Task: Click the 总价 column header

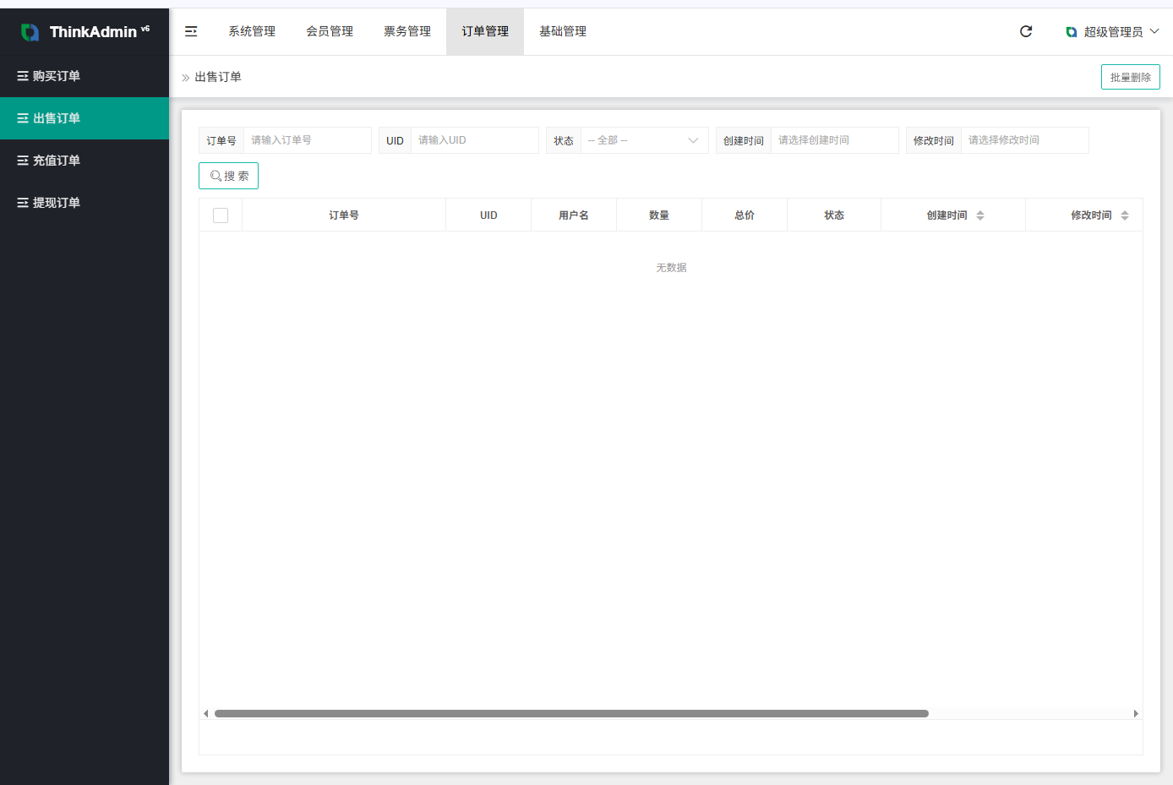Action: tap(745, 215)
